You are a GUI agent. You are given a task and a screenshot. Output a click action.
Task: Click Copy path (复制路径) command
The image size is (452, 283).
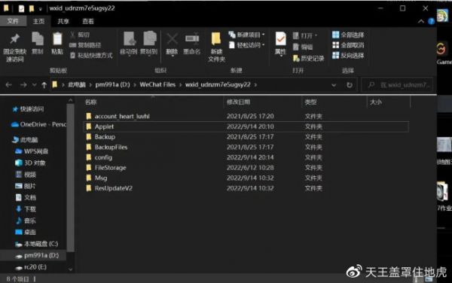point(85,45)
